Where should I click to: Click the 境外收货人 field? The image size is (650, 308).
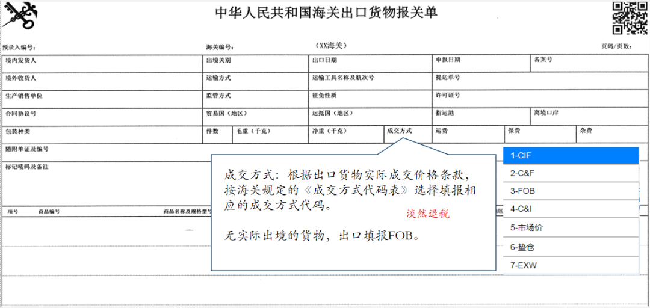102,81
